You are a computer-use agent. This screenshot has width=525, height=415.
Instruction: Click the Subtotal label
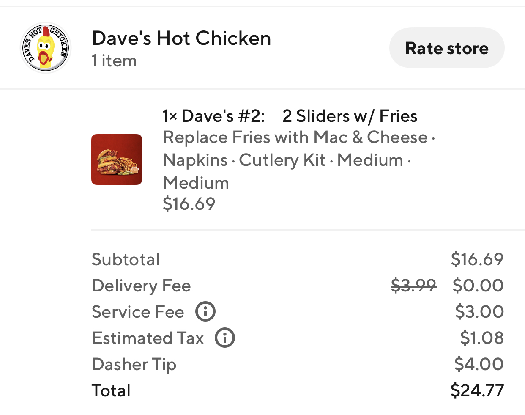tap(126, 259)
